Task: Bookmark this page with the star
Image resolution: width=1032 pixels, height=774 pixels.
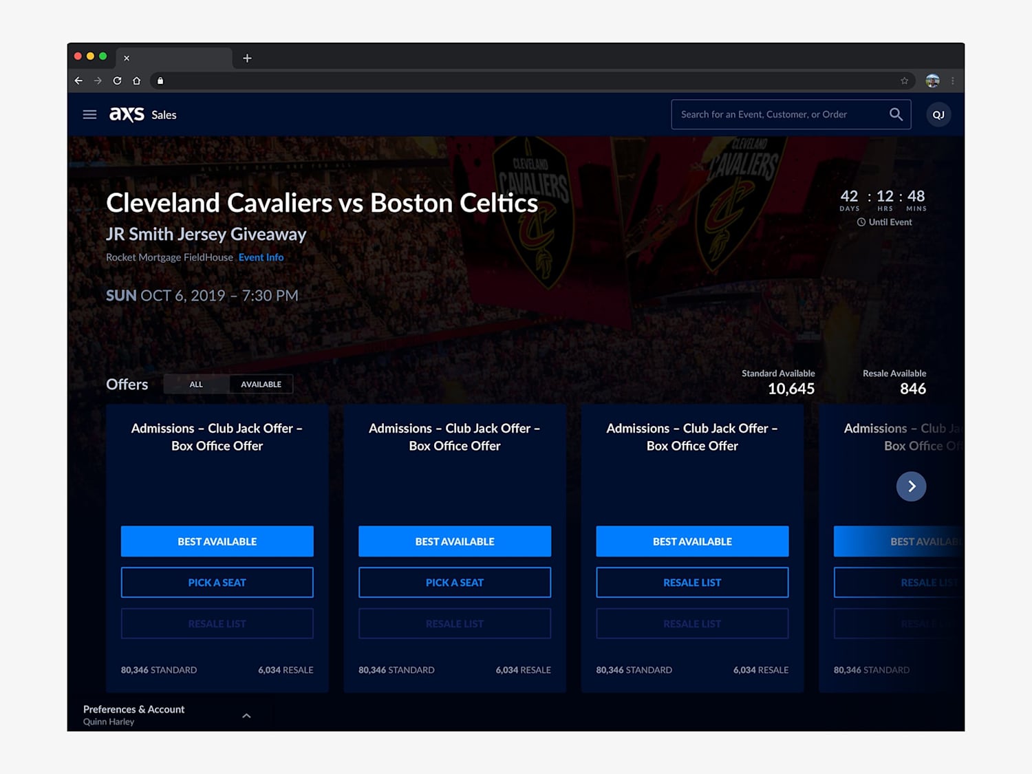Action: (x=904, y=80)
